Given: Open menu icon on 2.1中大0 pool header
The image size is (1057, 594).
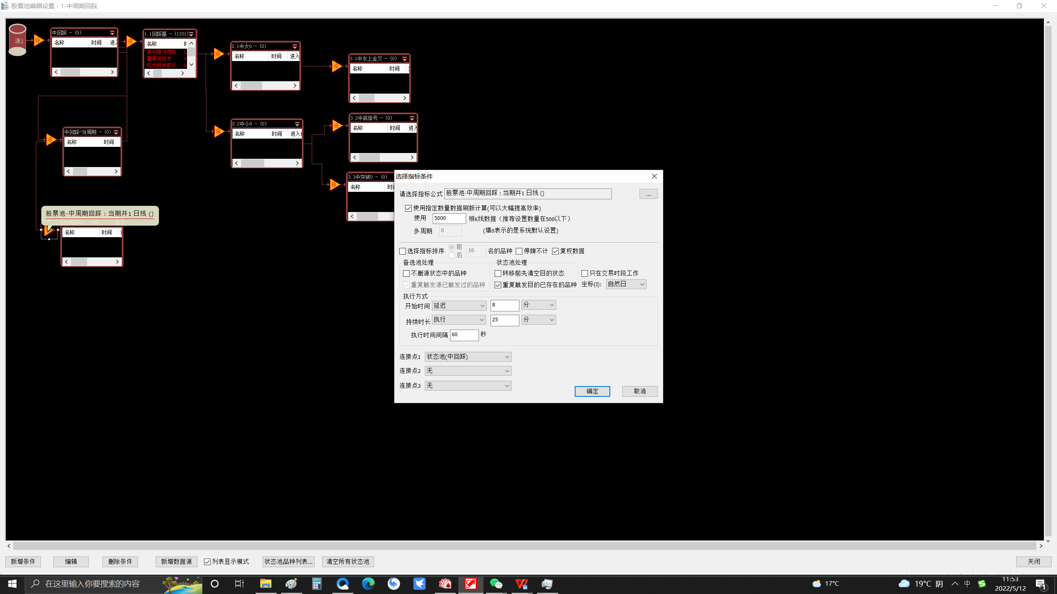Looking at the screenshot, I should tap(295, 46).
